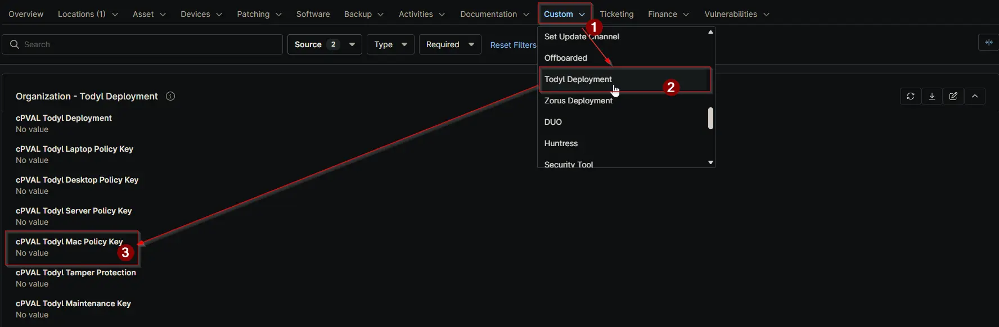Click the cPVAL Todyl Server Policy Key field
This screenshot has height=327, width=999.
coord(74,216)
